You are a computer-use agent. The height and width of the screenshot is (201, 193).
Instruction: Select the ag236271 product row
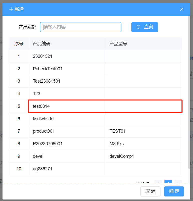pyautogui.click(x=43, y=169)
